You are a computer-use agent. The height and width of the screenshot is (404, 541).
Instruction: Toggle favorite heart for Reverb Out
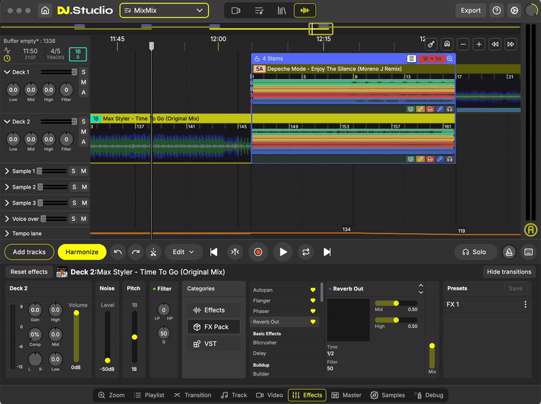point(312,322)
